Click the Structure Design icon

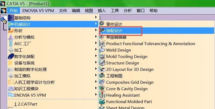(102, 63)
